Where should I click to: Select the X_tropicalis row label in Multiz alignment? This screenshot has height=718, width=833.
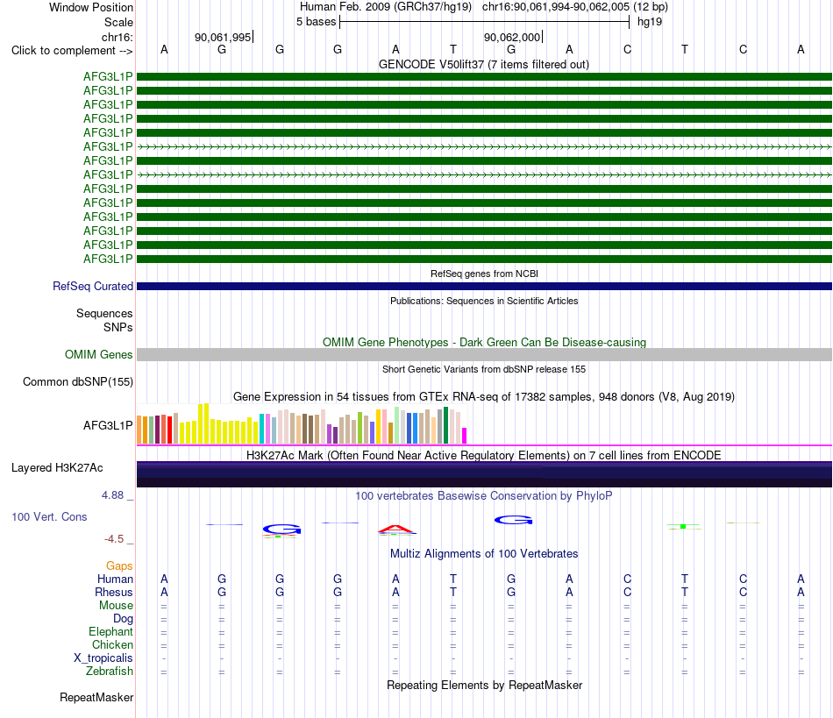(103, 658)
